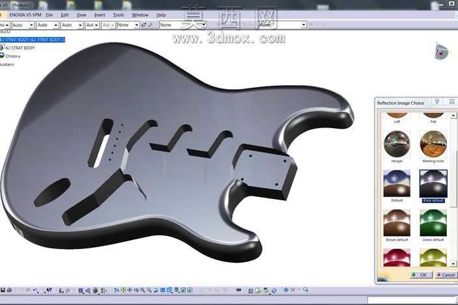Viewport: 458px width, 305px height.
Task: Click the Fit All In icon
Action: point(123,290)
